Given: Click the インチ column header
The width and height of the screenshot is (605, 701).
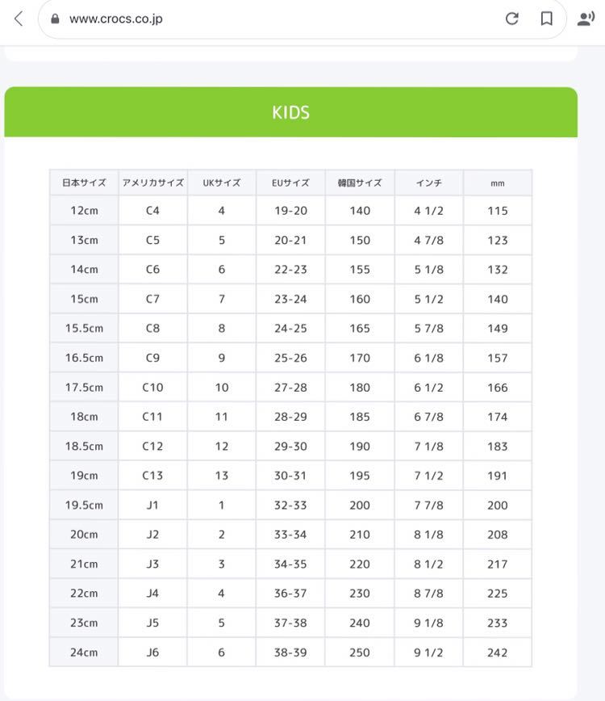Looking at the screenshot, I should click(428, 183).
